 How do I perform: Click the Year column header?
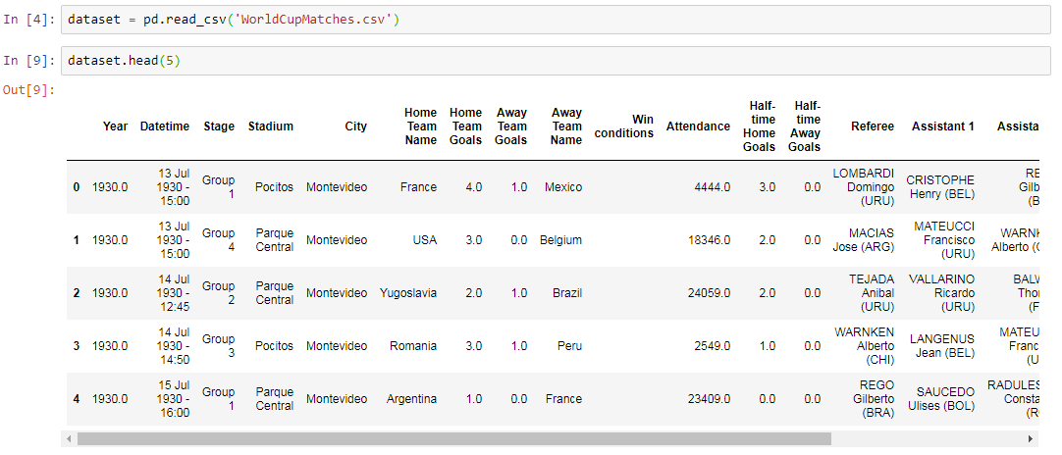pos(115,126)
